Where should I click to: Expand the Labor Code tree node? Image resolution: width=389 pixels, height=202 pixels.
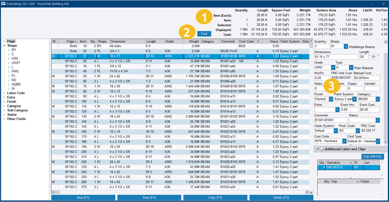pos(4,93)
